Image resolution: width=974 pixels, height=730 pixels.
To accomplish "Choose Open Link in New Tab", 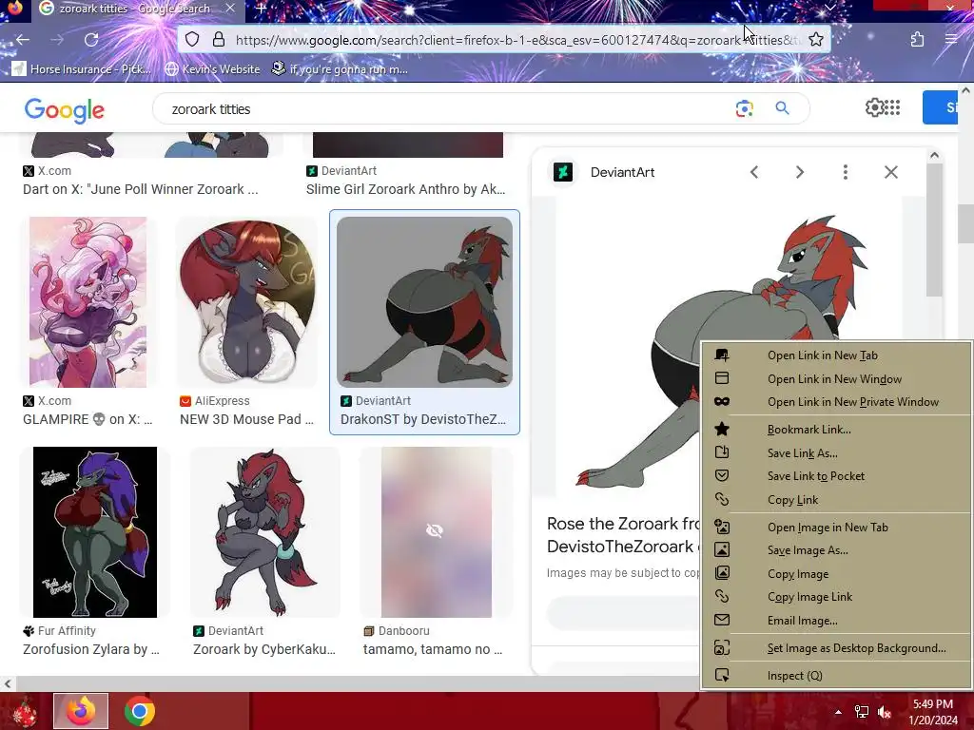I will click(823, 355).
